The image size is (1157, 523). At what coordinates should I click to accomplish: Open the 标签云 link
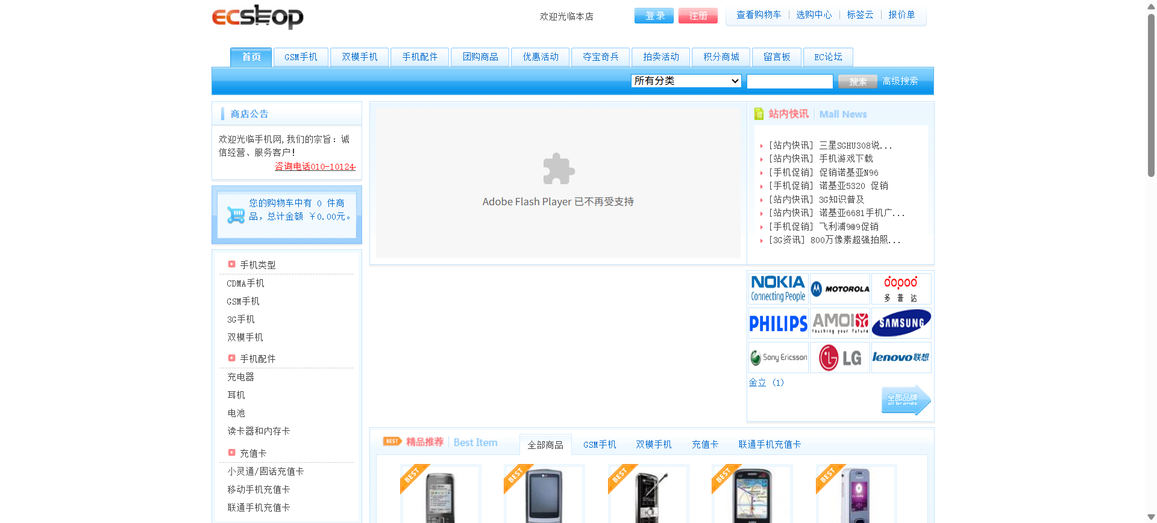click(x=860, y=14)
